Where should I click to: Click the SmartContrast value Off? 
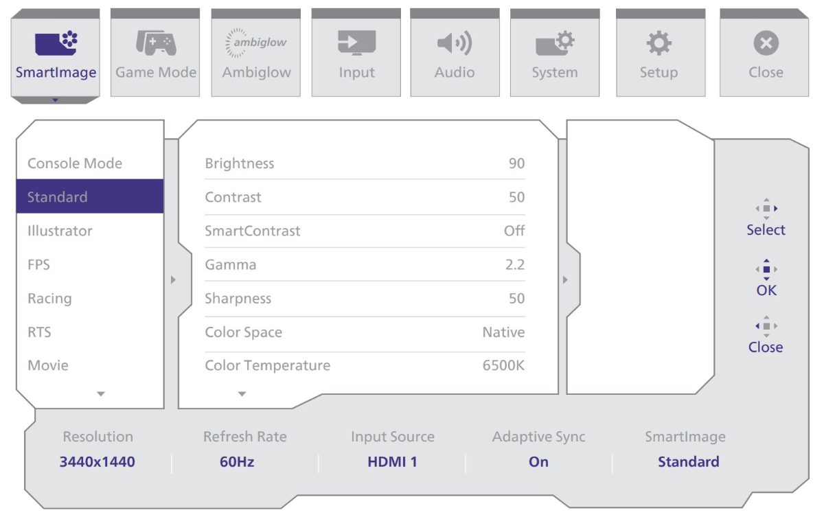[x=514, y=231]
